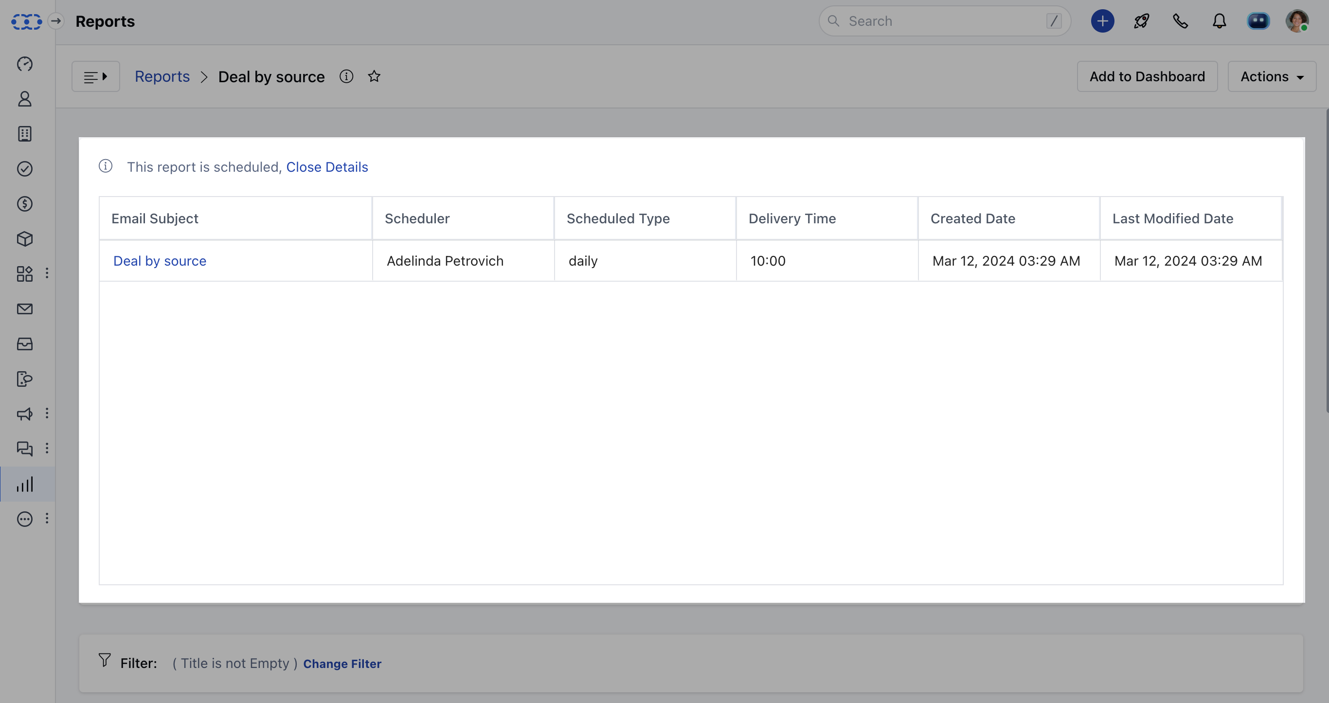This screenshot has width=1329, height=703.
Task: Open user profile avatar
Action: (1297, 21)
